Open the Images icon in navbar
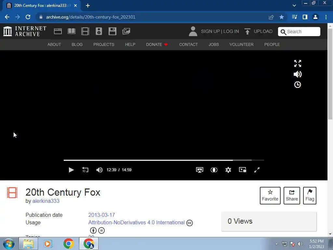 [x=126, y=31]
